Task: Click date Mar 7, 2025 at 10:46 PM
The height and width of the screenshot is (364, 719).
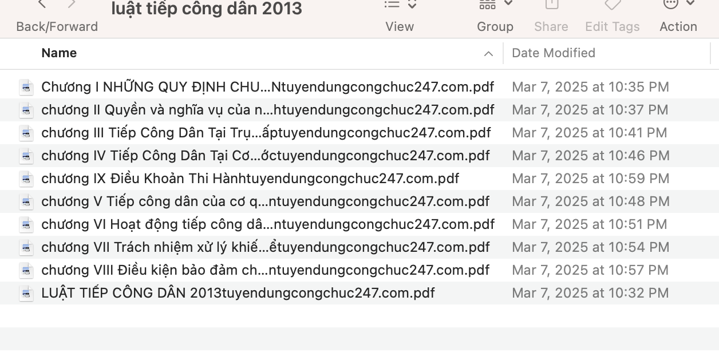Action: (x=590, y=156)
